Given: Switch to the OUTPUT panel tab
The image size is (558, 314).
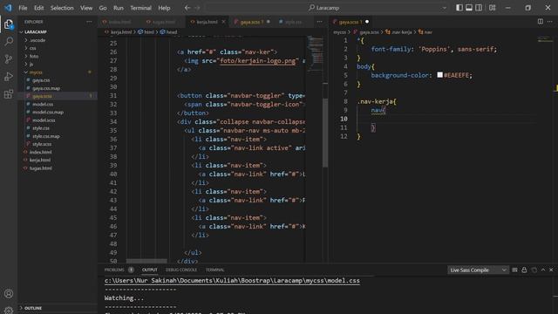Looking at the screenshot, I should (x=149, y=270).
